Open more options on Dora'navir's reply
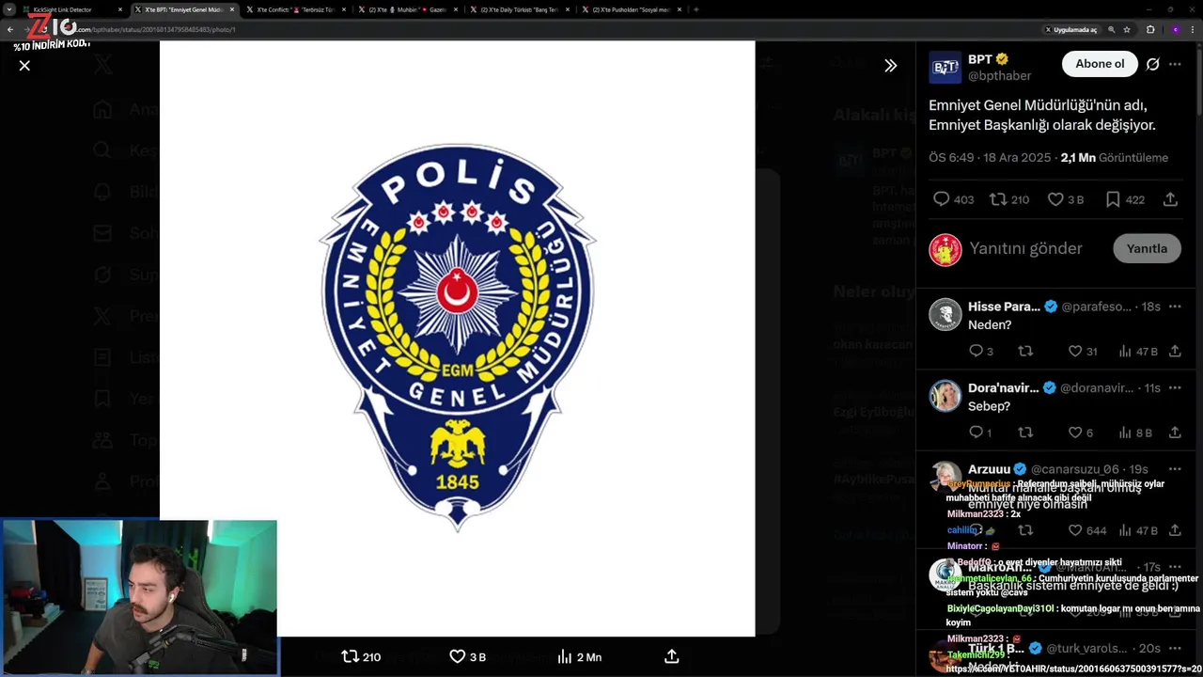 click(1175, 387)
